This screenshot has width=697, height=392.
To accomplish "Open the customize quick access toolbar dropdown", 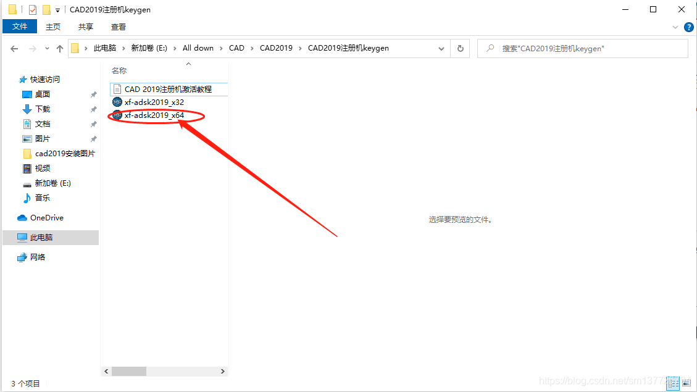I will [57, 10].
